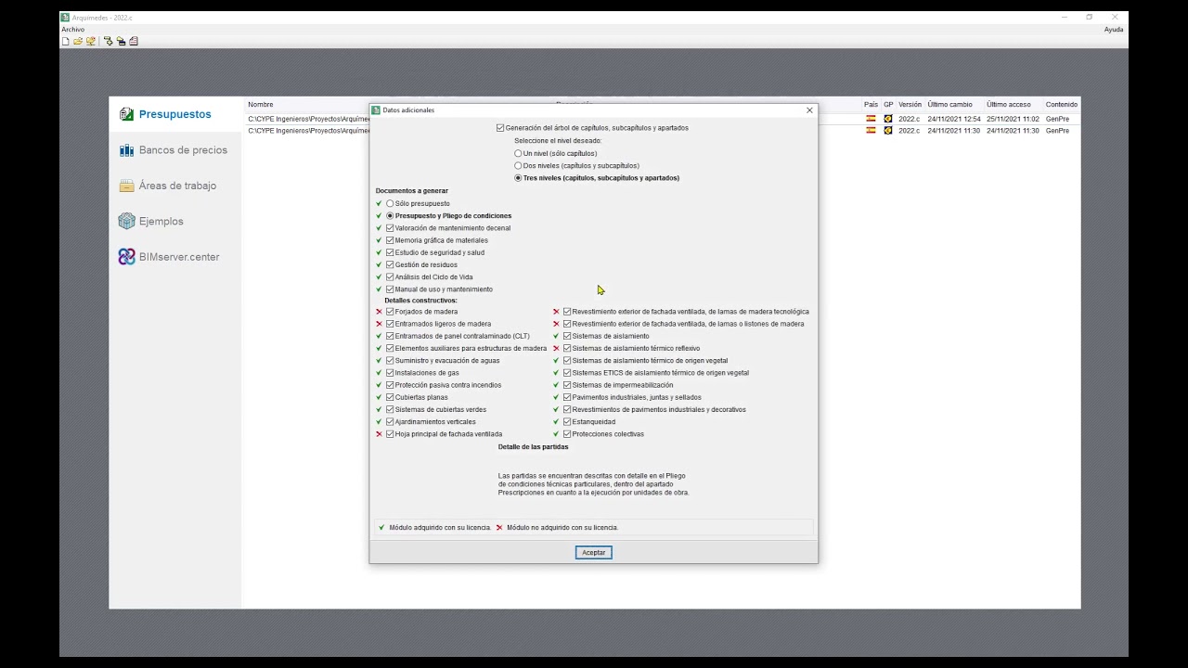Select Un nivel (sólo capítulos) option
The width and height of the screenshot is (1188, 668).
tap(518, 153)
